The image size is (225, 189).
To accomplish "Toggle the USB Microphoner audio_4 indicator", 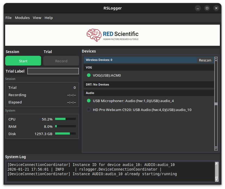I will pyautogui.click(x=89, y=101).
